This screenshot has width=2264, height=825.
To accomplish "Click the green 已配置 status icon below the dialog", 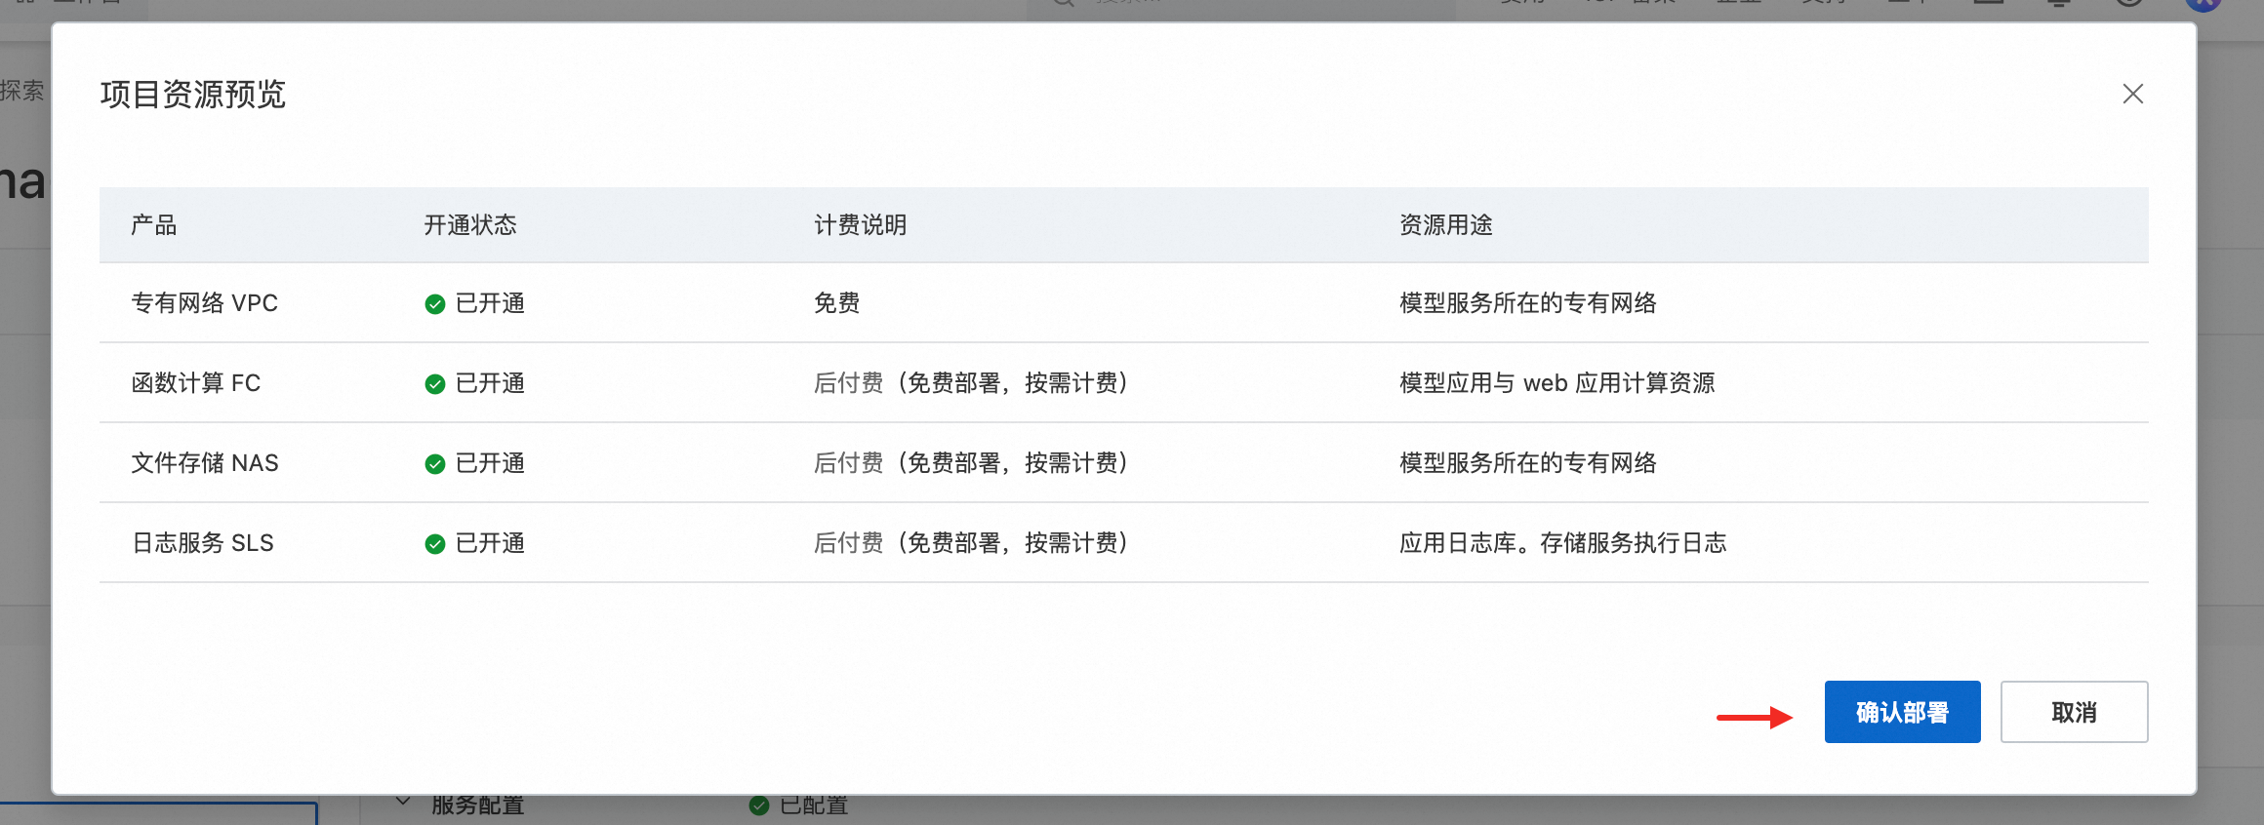I will pyautogui.click(x=759, y=805).
